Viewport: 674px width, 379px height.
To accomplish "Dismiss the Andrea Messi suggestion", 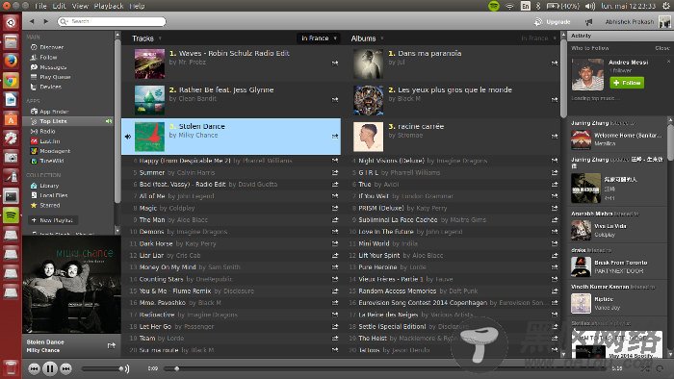I will (668, 62).
